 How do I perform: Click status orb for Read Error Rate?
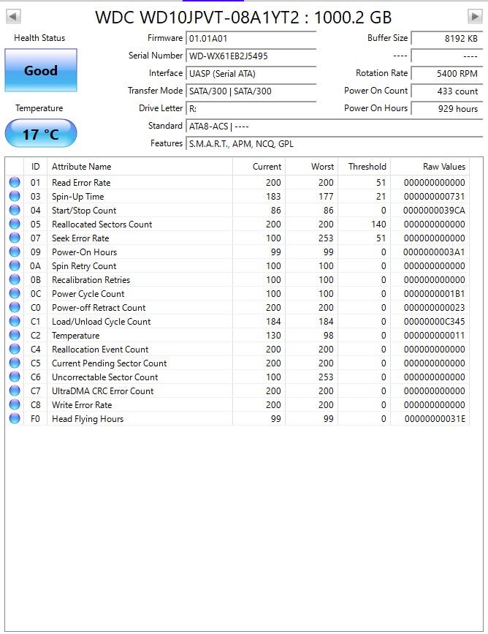(15, 183)
